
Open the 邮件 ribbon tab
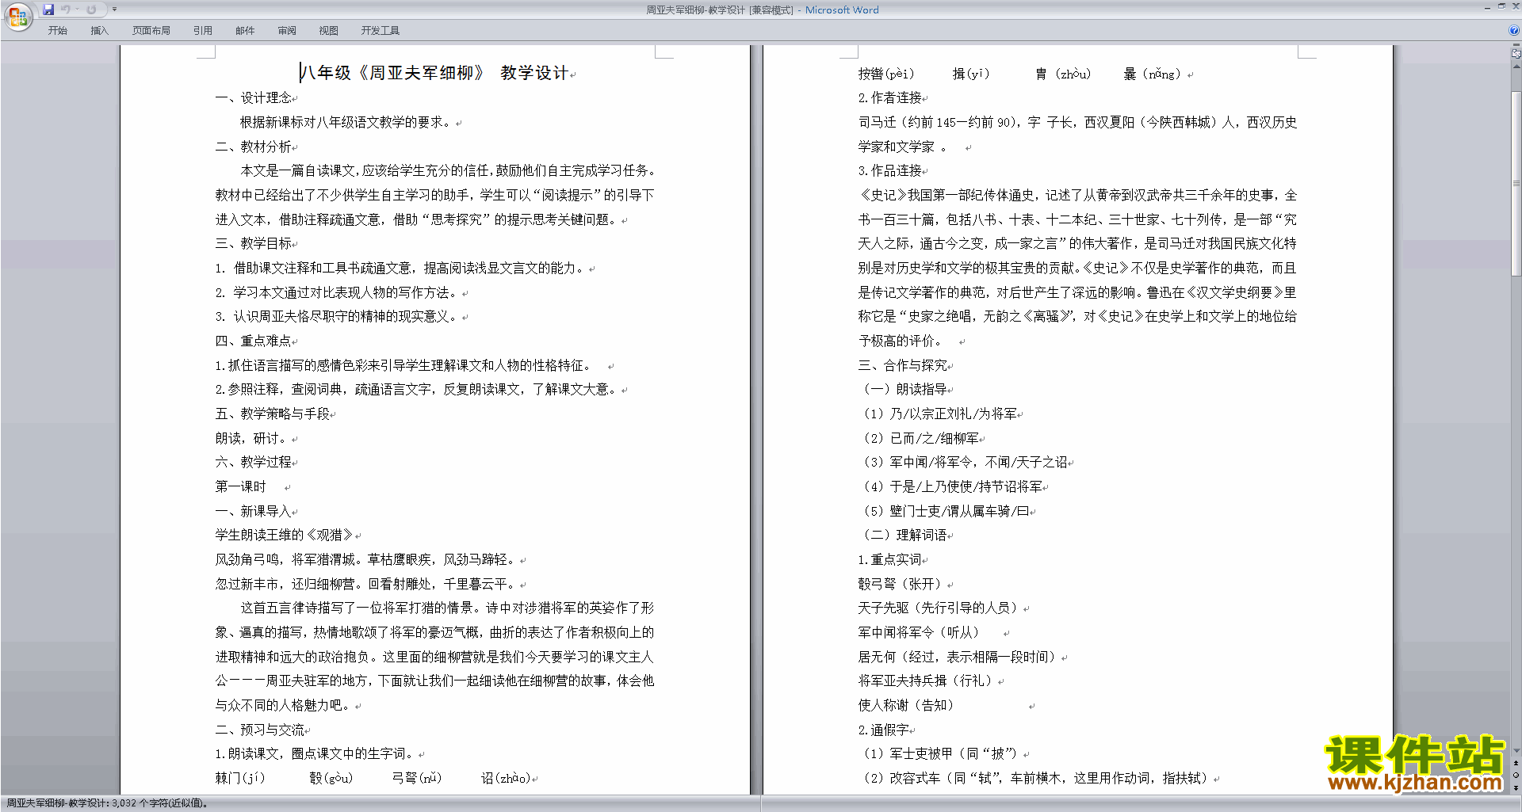click(x=245, y=30)
